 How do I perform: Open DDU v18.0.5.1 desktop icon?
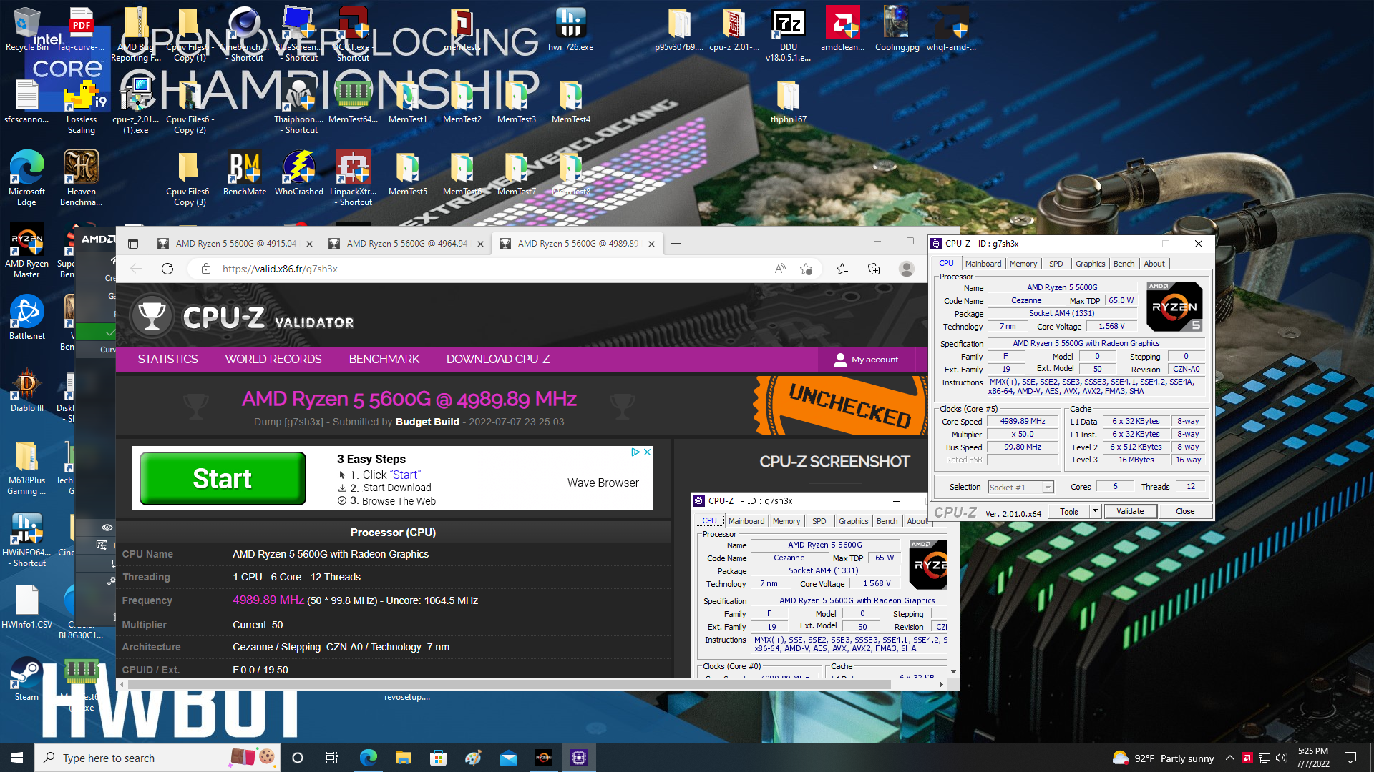click(788, 34)
